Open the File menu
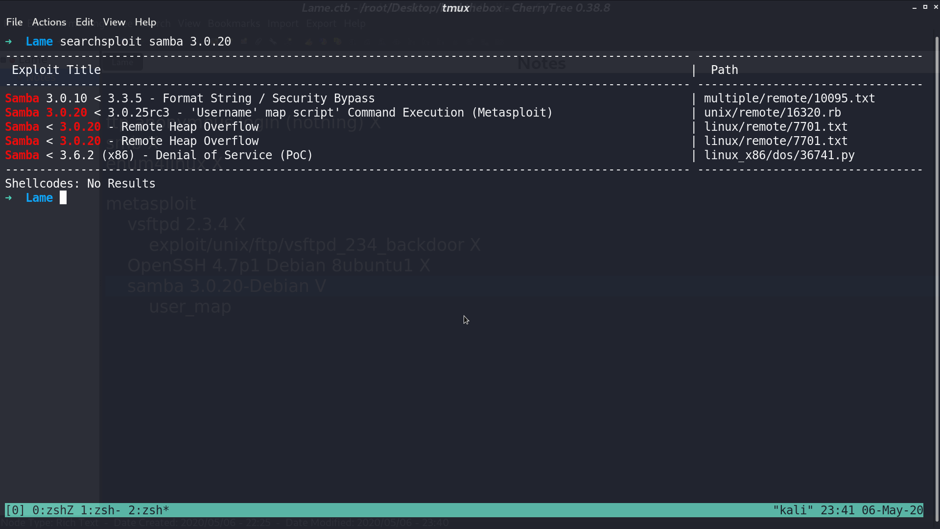 14,22
